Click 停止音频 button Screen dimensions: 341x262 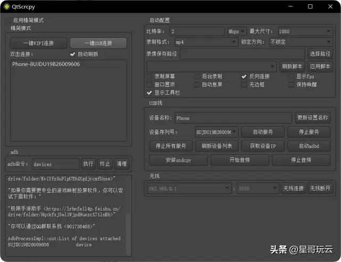coord(301,160)
